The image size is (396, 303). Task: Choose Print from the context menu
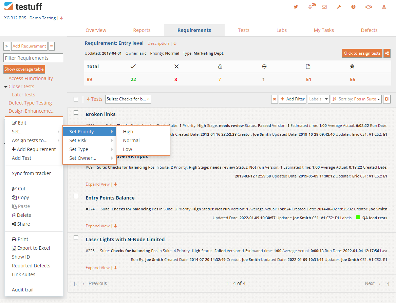coord(20,239)
